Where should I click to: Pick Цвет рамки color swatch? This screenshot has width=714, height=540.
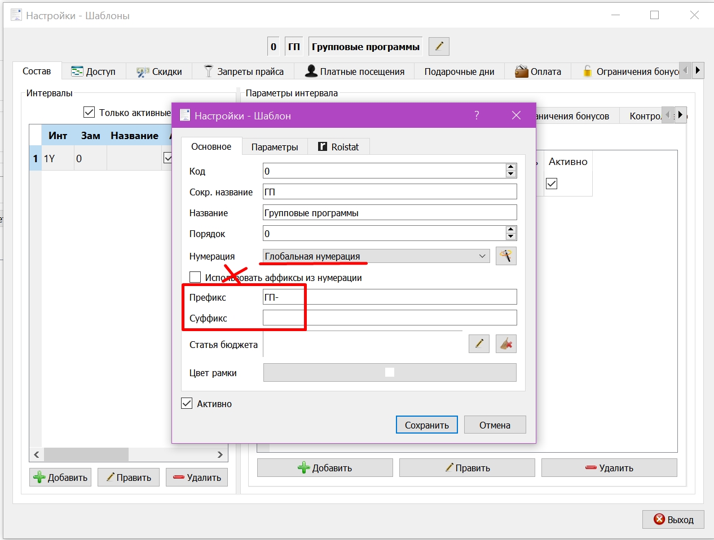click(x=390, y=372)
